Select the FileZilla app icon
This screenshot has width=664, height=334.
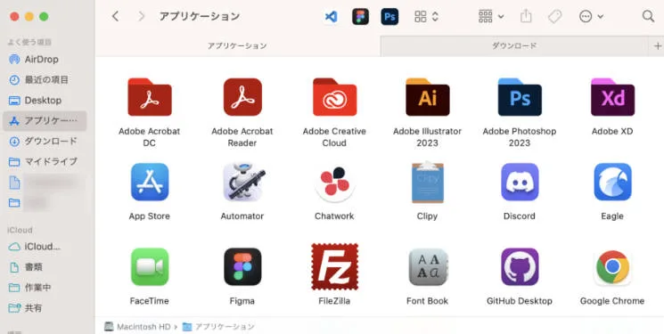click(x=334, y=266)
